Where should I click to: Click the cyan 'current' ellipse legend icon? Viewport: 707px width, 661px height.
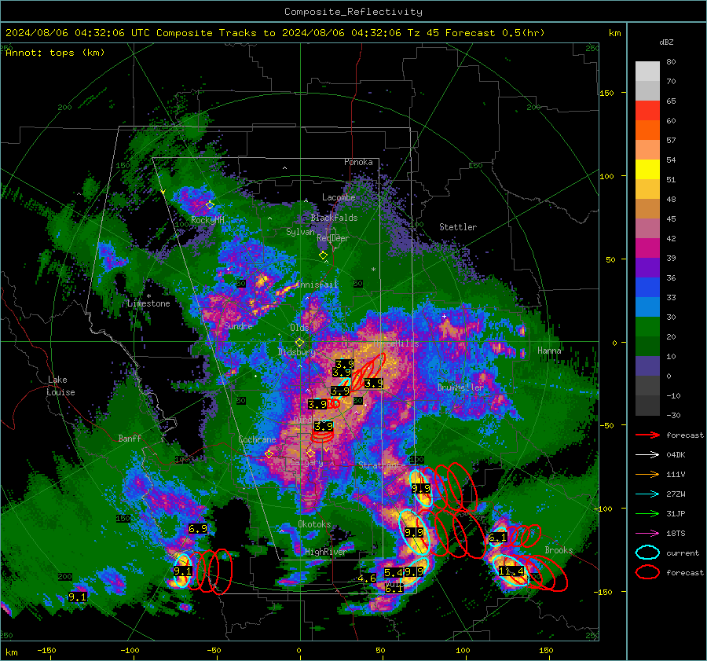pos(647,553)
